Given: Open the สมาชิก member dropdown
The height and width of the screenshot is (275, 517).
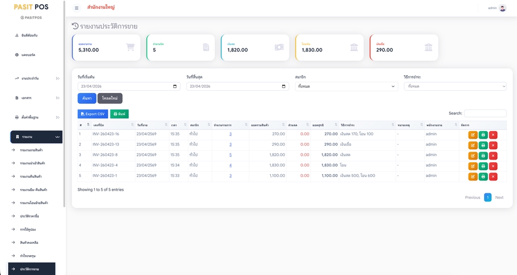Looking at the screenshot, I should 346,86.
